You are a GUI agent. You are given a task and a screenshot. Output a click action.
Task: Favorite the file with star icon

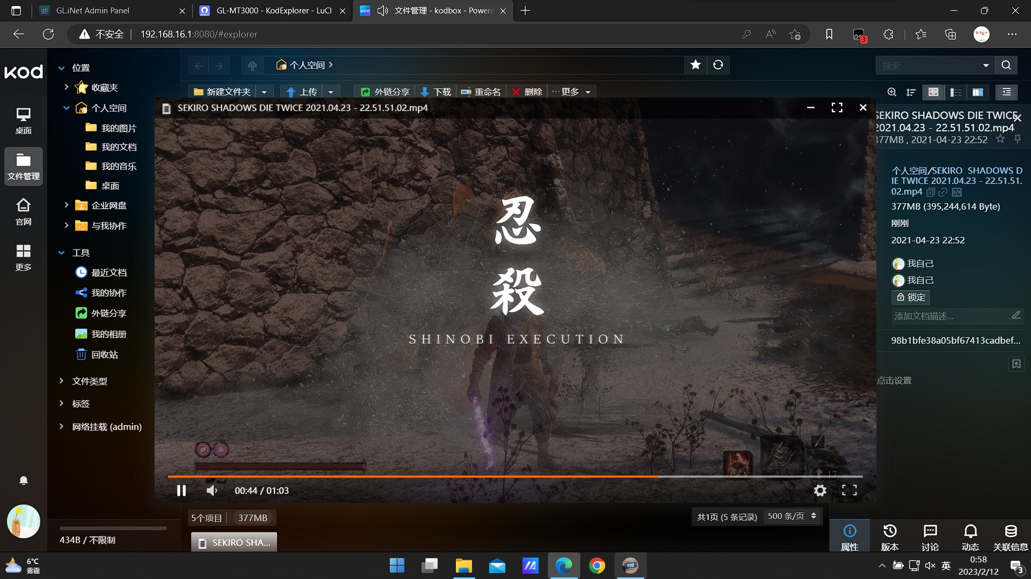coord(1000,139)
